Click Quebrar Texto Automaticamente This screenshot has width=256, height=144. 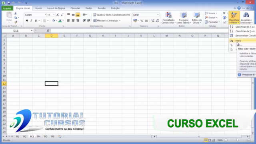112,15
